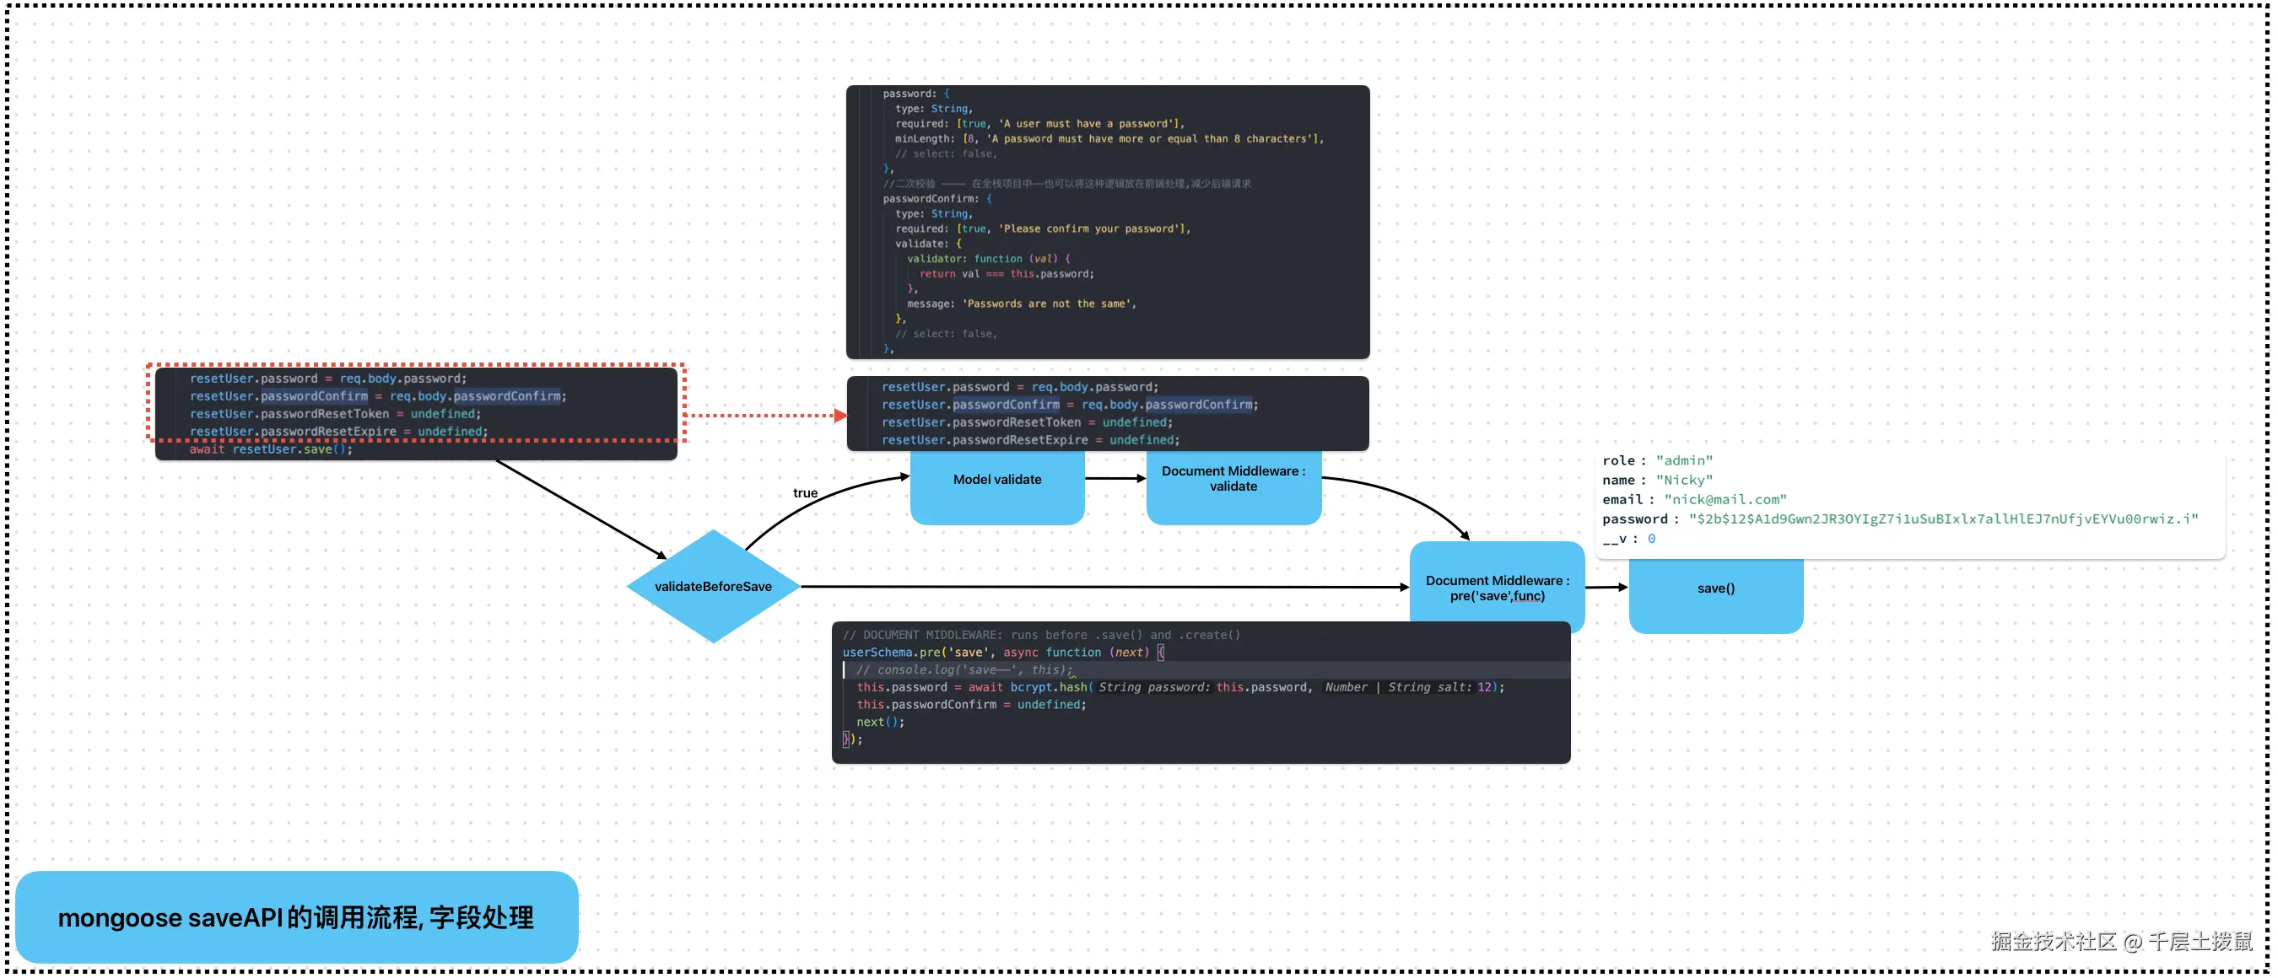
Task: Click the resetUser code snippet above Model validate
Action: click(1107, 412)
